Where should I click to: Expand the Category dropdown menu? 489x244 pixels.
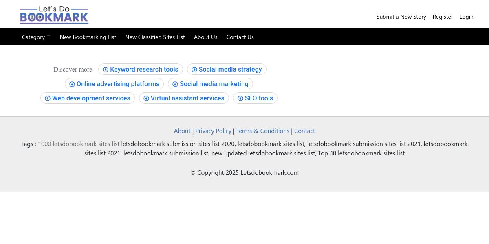pos(36,37)
